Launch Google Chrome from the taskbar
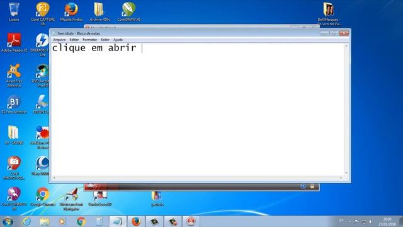The image size is (403, 227). [81, 221]
